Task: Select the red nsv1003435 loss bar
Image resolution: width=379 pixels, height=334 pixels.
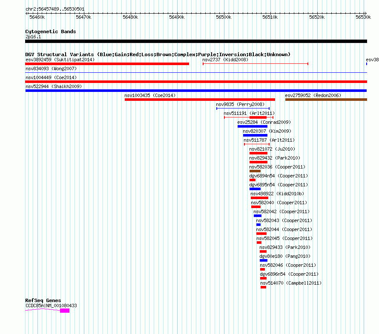Action: tap(200, 100)
